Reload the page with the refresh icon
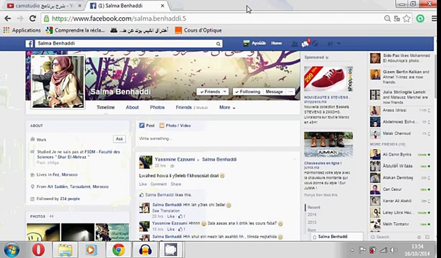 33,18
